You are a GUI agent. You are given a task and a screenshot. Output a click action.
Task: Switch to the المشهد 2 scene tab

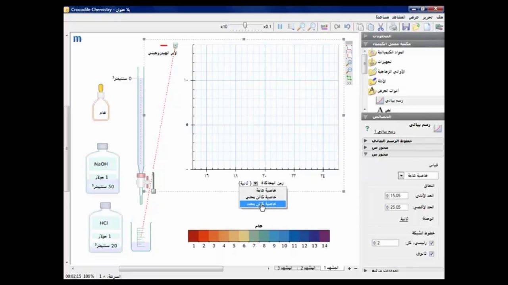[308, 268]
